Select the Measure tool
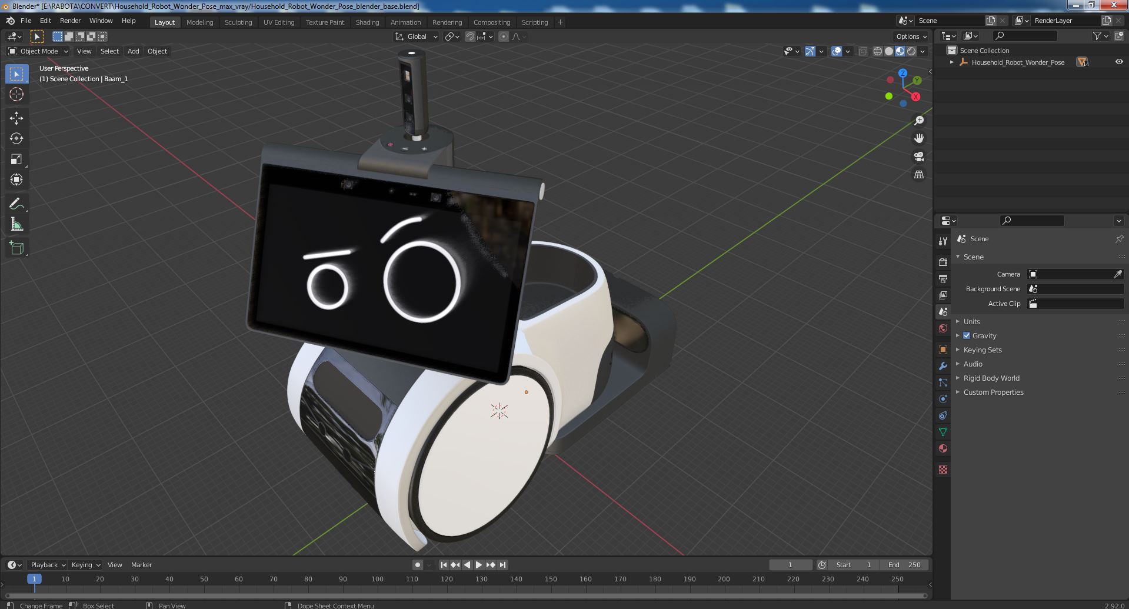The height and width of the screenshot is (609, 1129). pos(16,224)
